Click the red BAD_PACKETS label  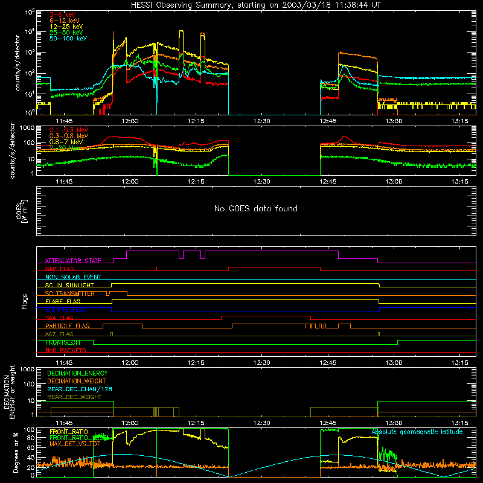66,350
